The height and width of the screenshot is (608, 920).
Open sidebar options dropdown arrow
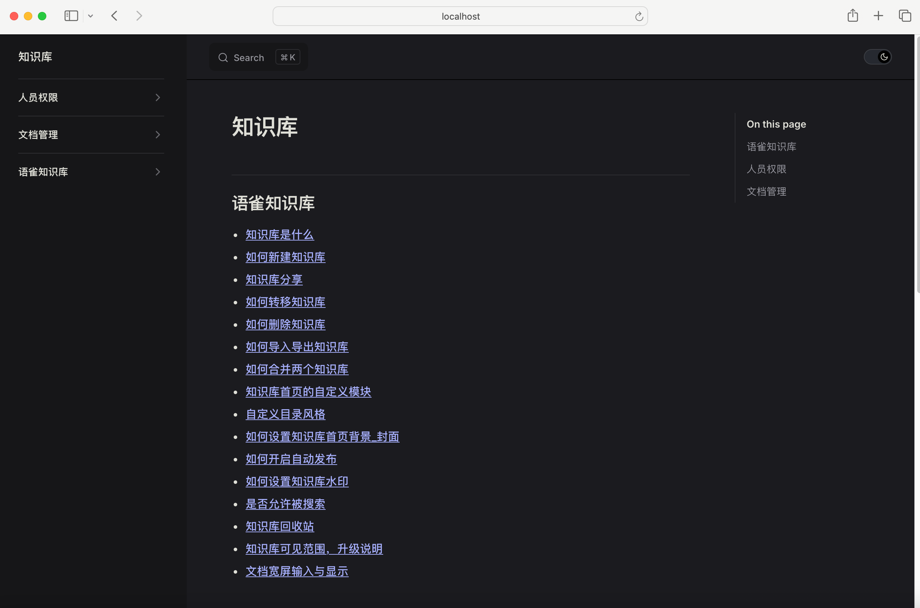tap(91, 16)
